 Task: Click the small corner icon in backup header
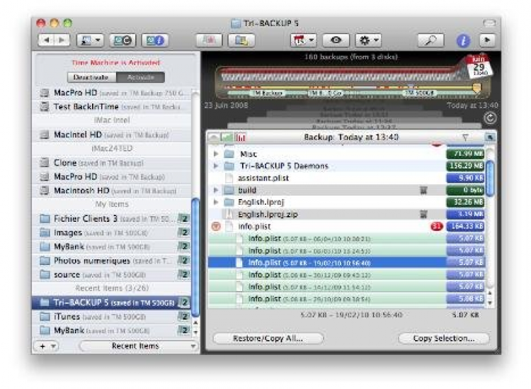[x=490, y=137]
